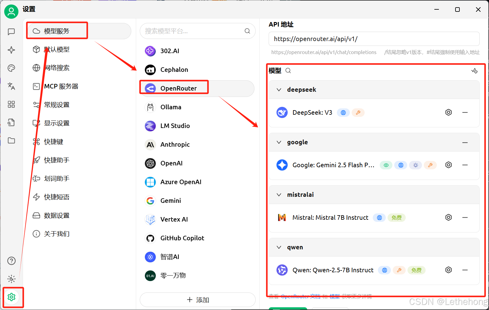The image size is (489, 310).
Task: Select 划词助手 settings menu
Action: (x=79, y=178)
